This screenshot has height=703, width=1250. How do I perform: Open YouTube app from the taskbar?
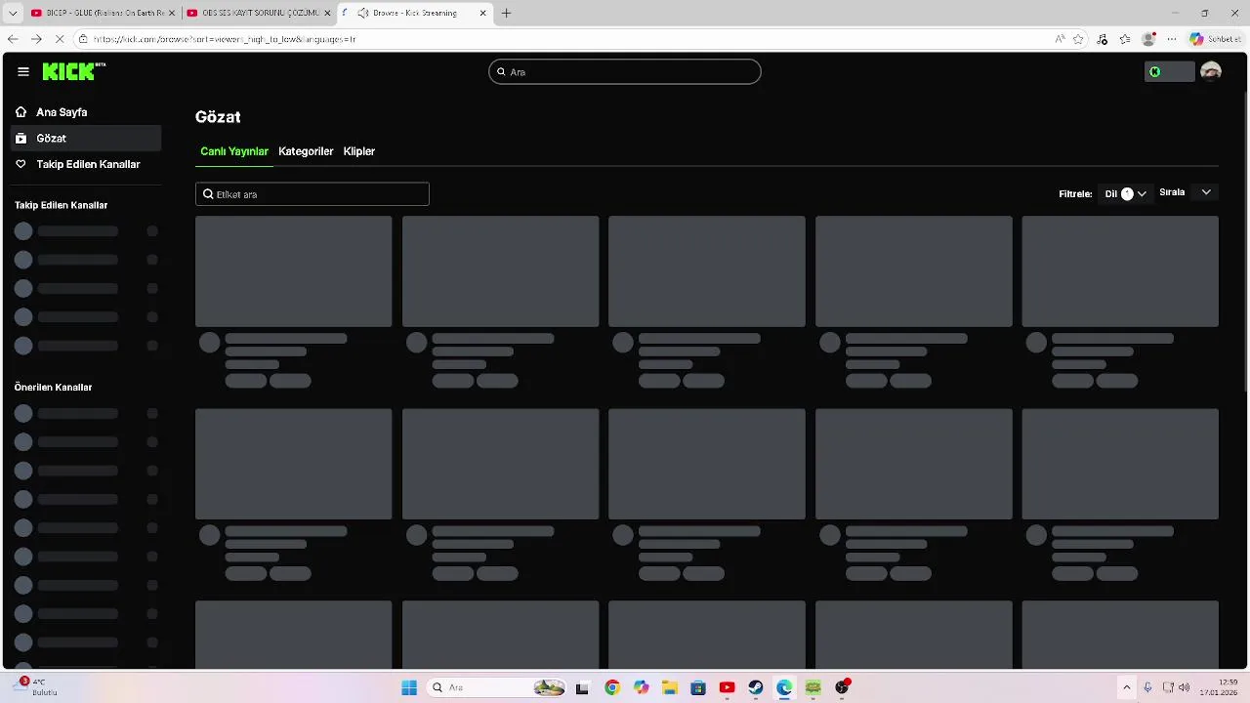coord(727,687)
